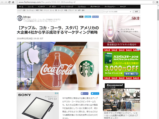The height and width of the screenshot is (119, 159).
Task: Click the 検索 search button
Action: pos(136,12)
